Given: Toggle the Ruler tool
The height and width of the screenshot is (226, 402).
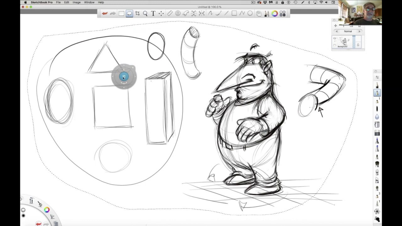Looking at the screenshot, I should click(x=170, y=13).
